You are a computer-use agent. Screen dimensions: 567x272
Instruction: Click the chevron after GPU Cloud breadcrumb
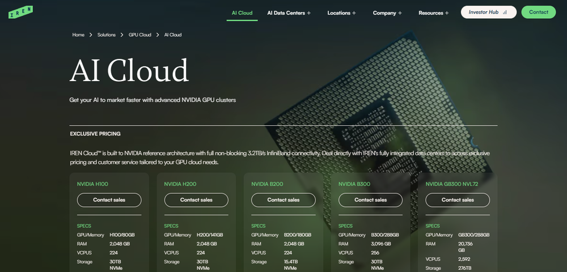coord(158,35)
